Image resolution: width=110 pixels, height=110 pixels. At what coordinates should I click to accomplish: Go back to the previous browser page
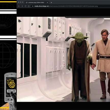point(19,6)
